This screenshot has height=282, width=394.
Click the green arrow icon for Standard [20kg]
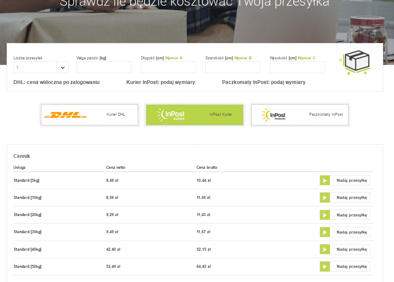(x=325, y=215)
